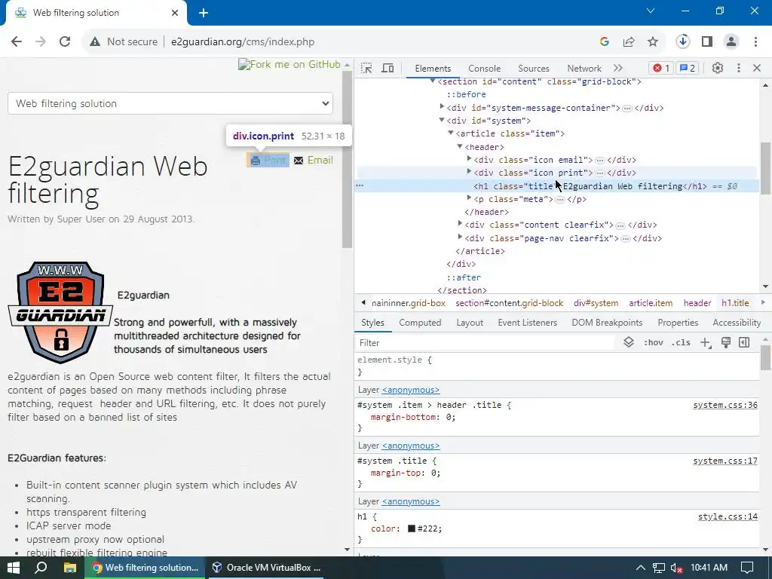Show more DevTools tabs chevron
This screenshot has height=579, width=772.
click(618, 68)
